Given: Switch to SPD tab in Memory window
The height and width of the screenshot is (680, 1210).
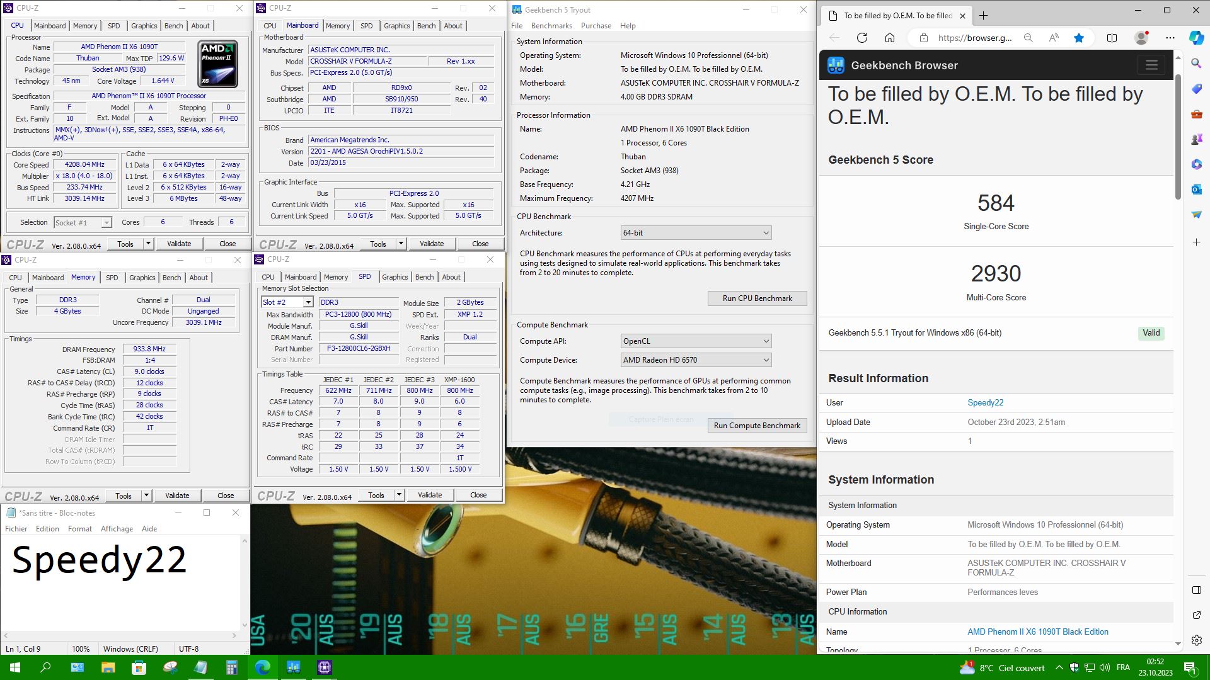Looking at the screenshot, I should (x=112, y=278).
